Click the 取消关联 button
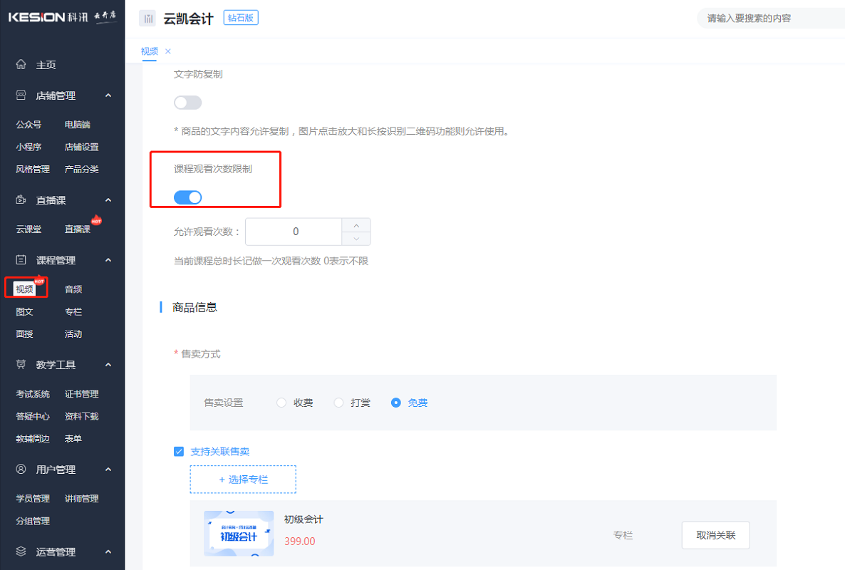Image resolution: width=845 pixels, height=570 pixels. tap(715, 535)
